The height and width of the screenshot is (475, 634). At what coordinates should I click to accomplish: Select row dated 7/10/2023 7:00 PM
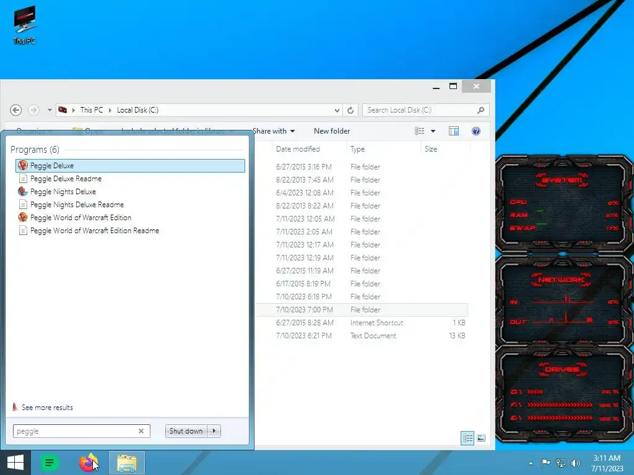[x=361, y=310]
